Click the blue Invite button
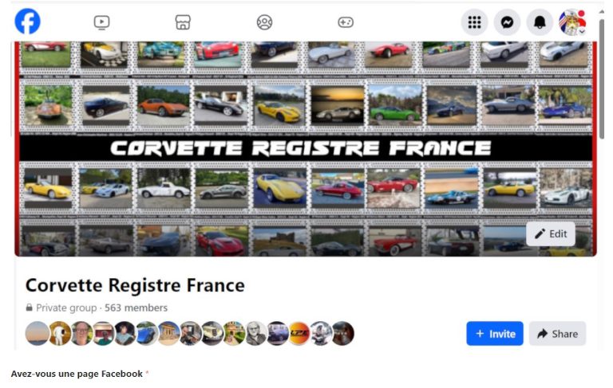Image resolution: width=613 pixels, height=388 pixels. 495,333
